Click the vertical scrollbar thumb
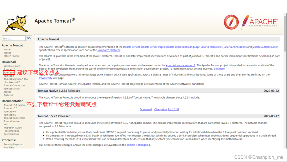 285,34
